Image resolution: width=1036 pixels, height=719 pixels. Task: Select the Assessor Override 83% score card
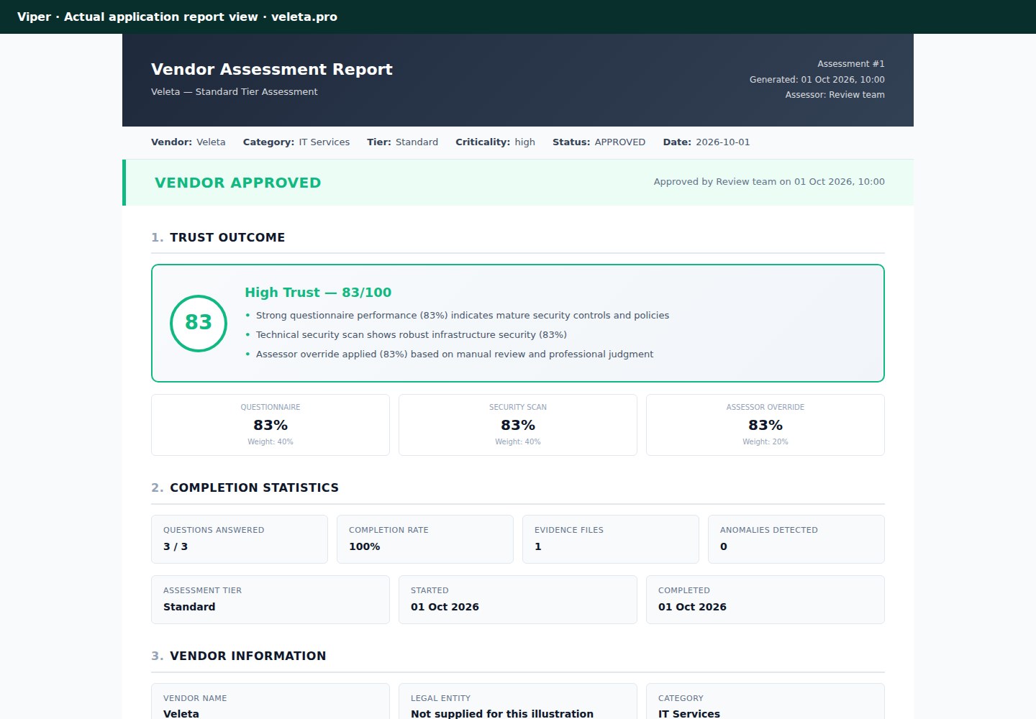(x=765, y=425)
